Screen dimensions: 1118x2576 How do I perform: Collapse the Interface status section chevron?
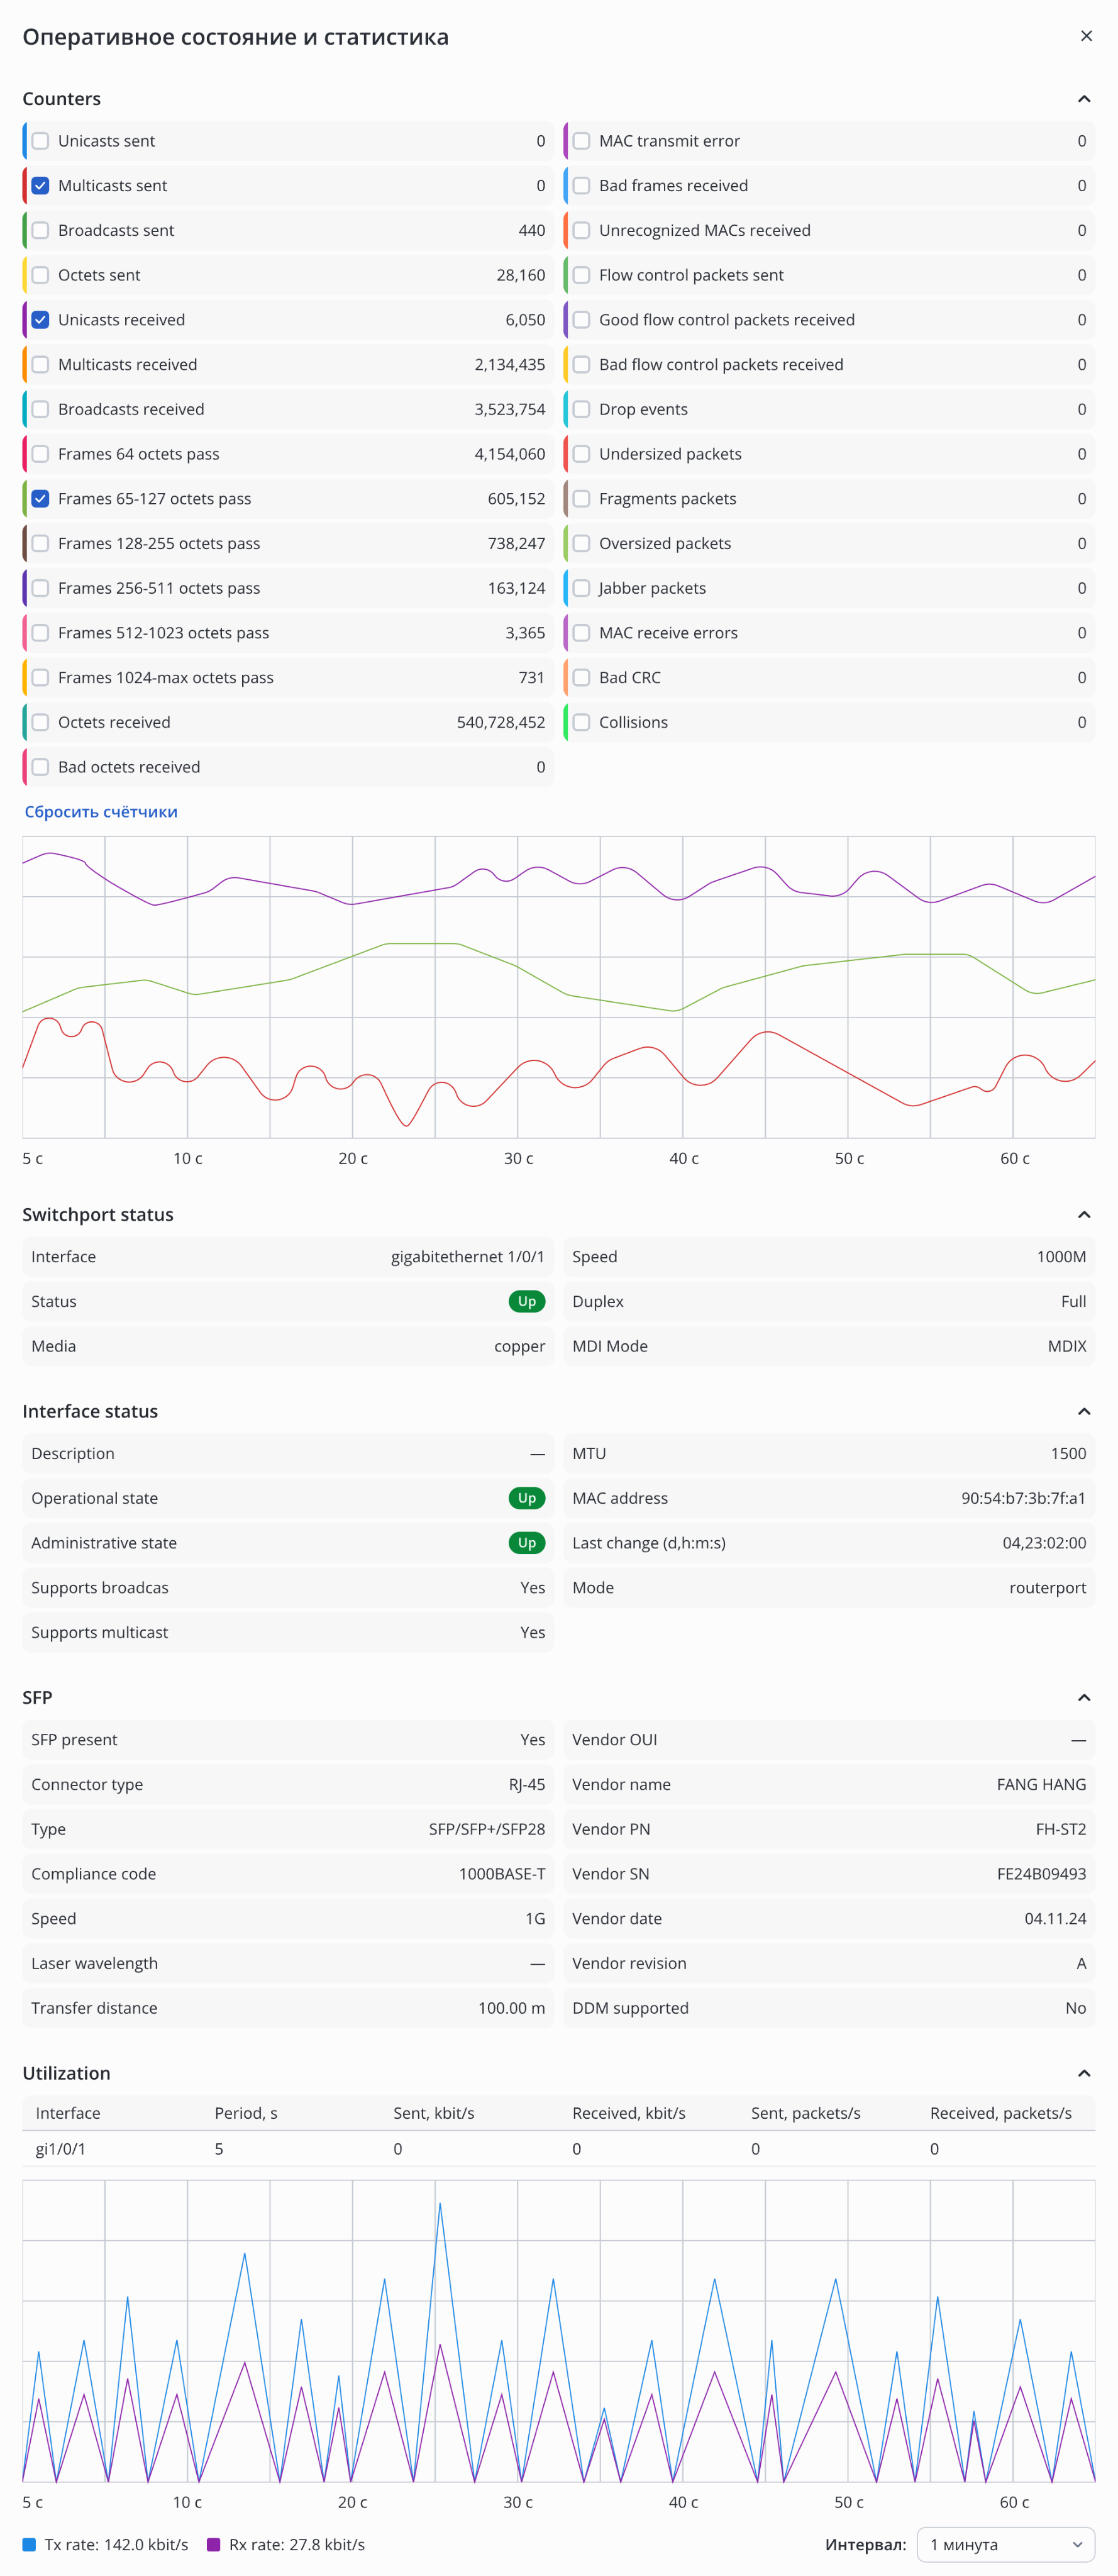[x=1083, y=1411]
